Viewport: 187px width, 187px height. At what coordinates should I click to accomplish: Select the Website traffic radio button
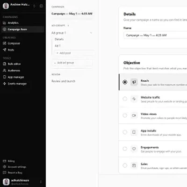(125, 99)
